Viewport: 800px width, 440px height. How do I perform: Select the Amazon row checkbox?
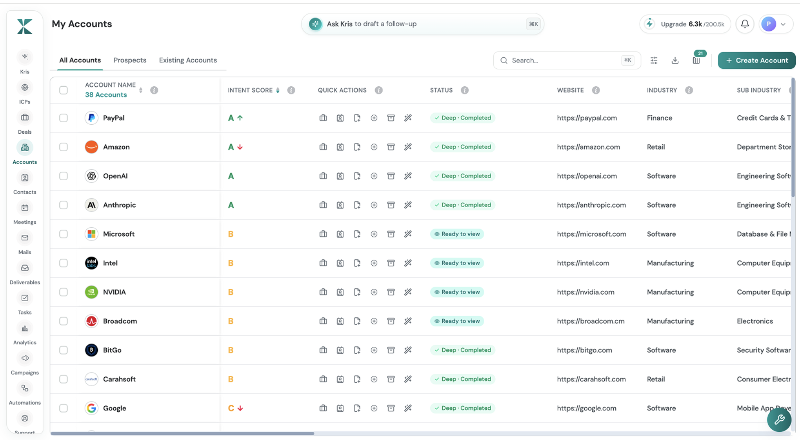[x=64, y=147]
